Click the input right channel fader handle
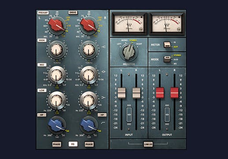The height and width of the screenshot is (159, 228). [x=136, y=93]
